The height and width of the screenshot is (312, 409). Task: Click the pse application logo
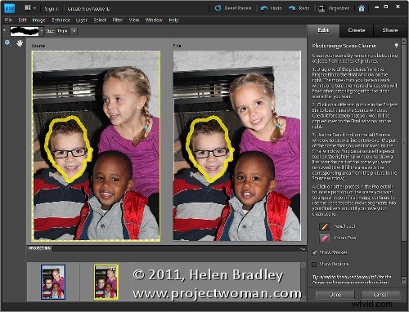10,8
